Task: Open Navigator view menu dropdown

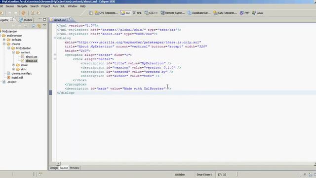Action: 44,25
